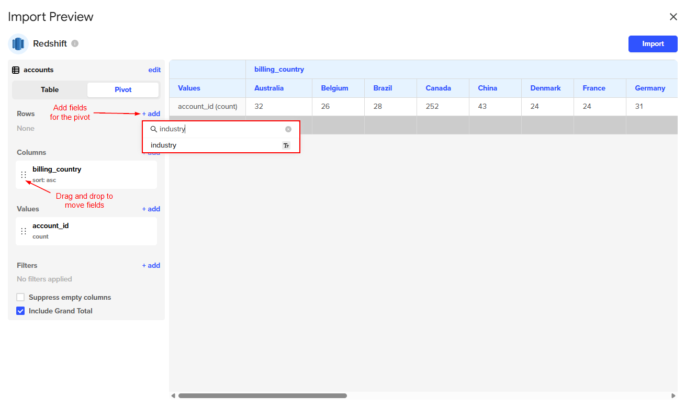This screenshot has width=685, height=407.
Task: Click the accounts table icon
Action: point(16,70)
